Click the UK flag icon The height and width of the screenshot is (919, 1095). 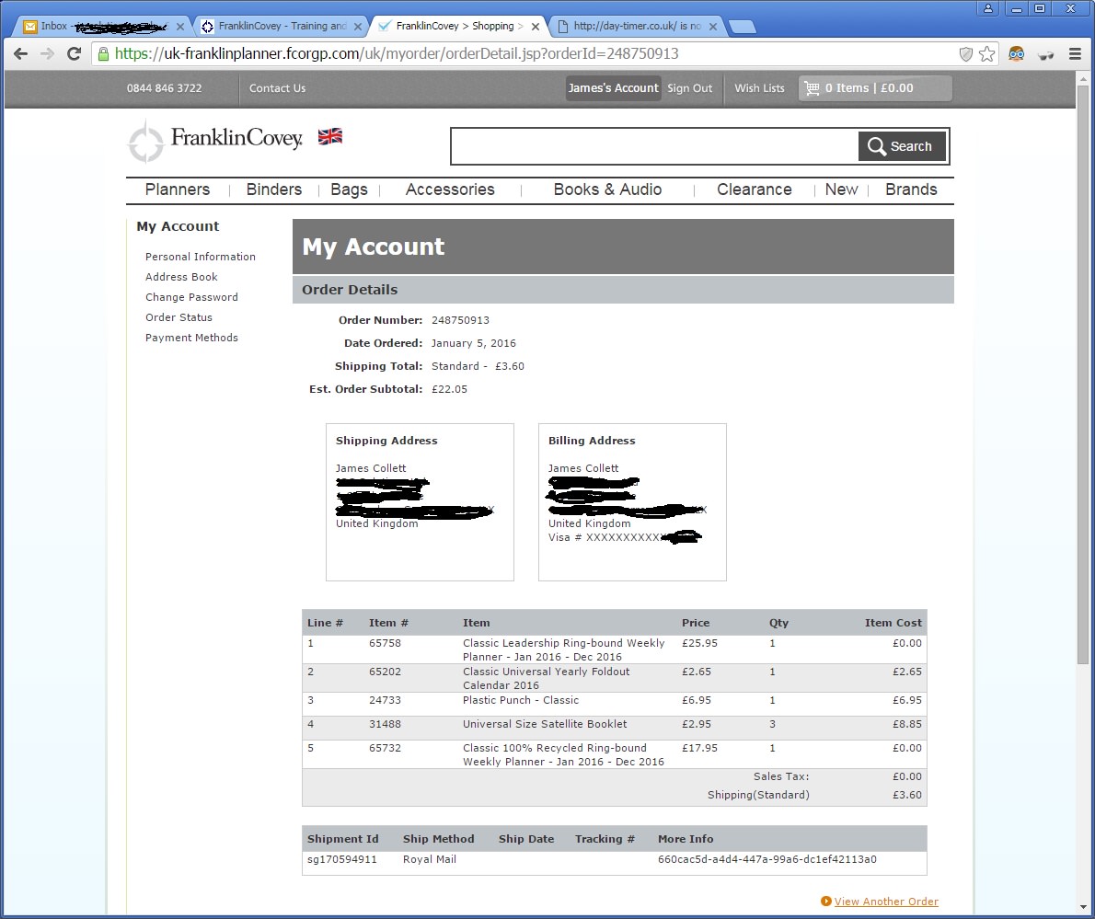pos(329,137)
